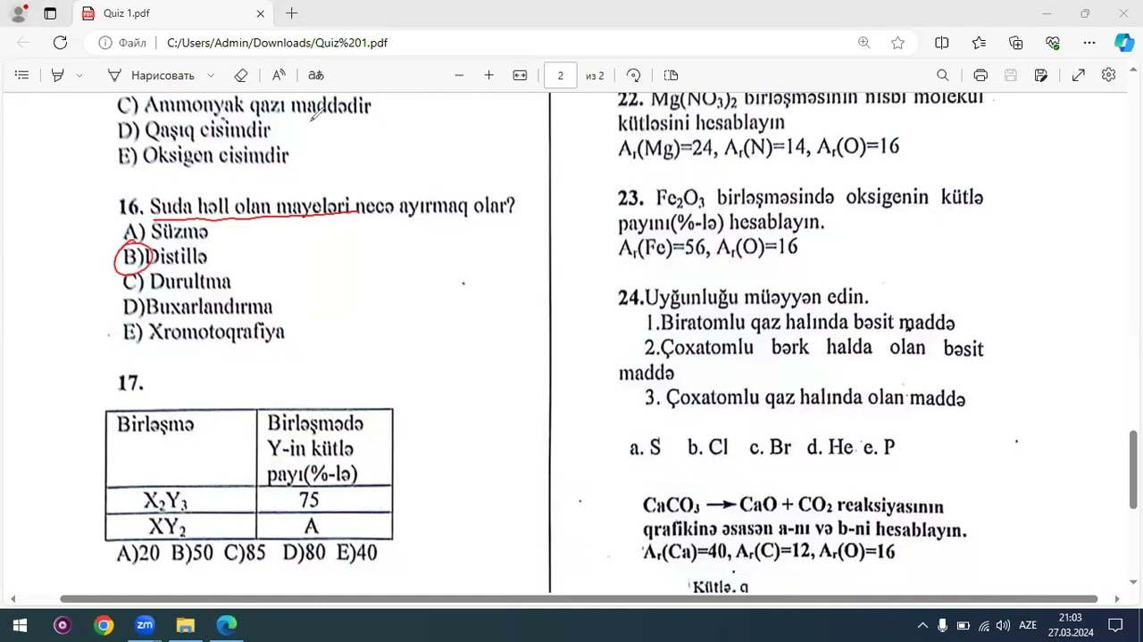The width and height of the screenshot is (1143, 642).
Task: Open Collections panel
Action: point(1015,42)
